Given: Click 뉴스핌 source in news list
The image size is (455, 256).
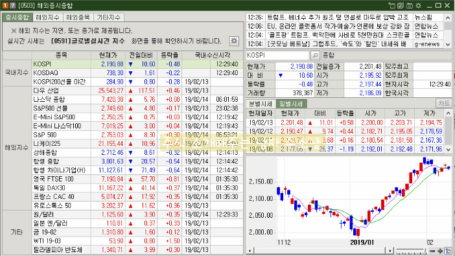Looking at the screenshot, I should pyautogui.click(x=423, y=17).
